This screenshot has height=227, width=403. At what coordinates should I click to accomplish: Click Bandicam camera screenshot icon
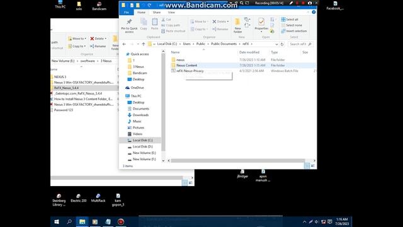310,3
